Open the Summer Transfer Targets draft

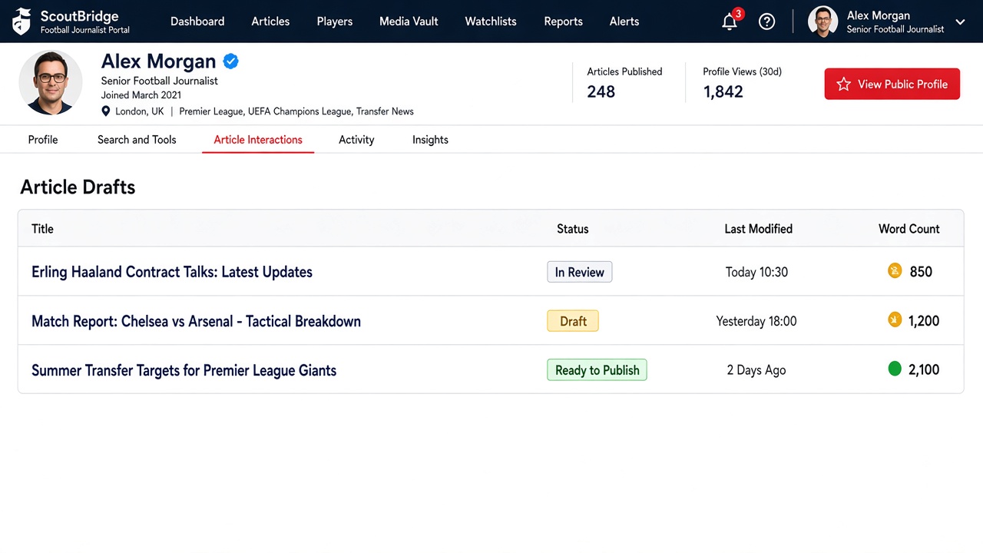click(184, 370)
